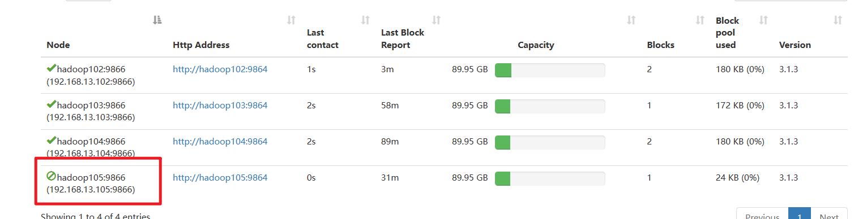Screen dimensions: 867x219
Task: Sort table by Node column icon
Action: pyautogui.click(x=157, y=20)
